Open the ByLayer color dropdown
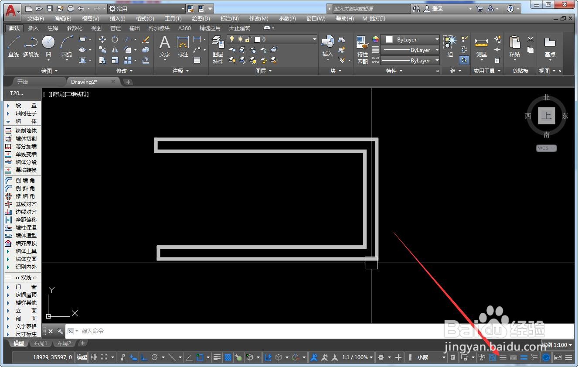This screenshot has height=367, width=578. (x=410, y=39)
